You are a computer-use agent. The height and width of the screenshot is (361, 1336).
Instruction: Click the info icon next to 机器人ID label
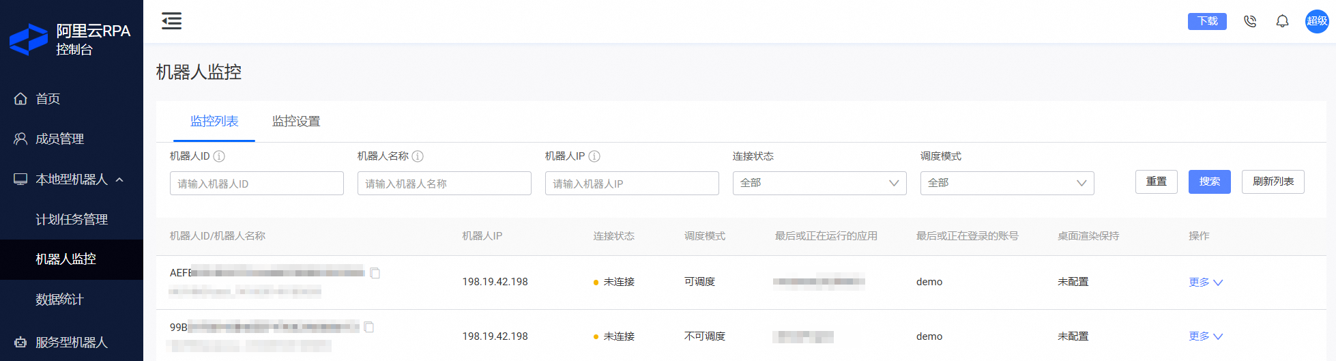point(219,156)
